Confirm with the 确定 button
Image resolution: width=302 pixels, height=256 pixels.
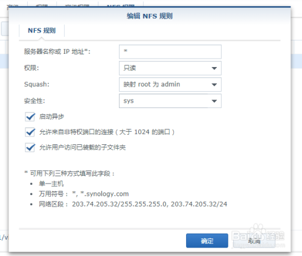click(x=207, y=241)
